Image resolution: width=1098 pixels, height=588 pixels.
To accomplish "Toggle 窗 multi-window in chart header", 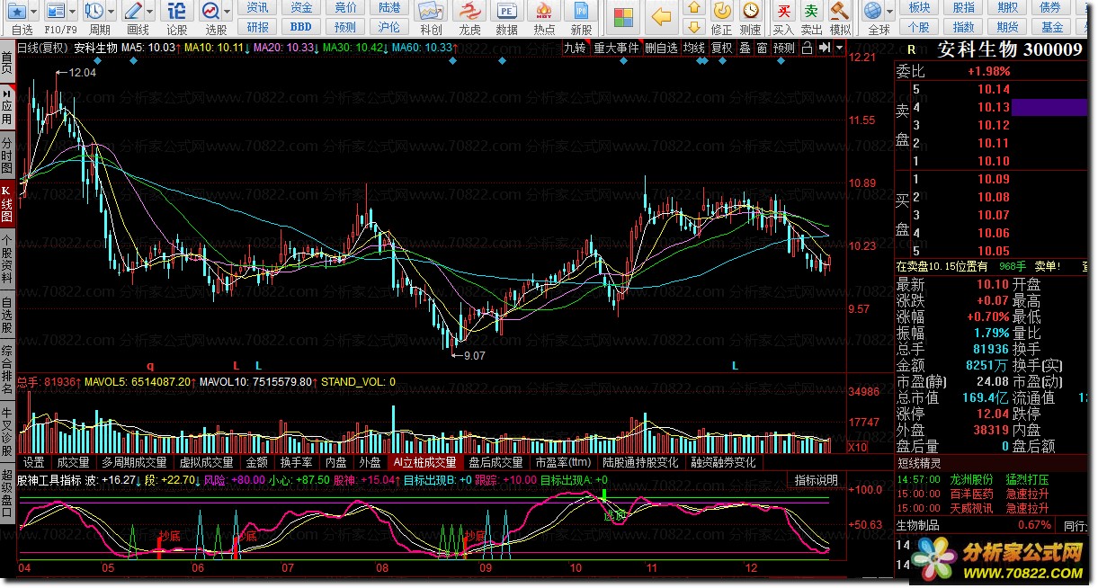I will click(x=762, y=48).
